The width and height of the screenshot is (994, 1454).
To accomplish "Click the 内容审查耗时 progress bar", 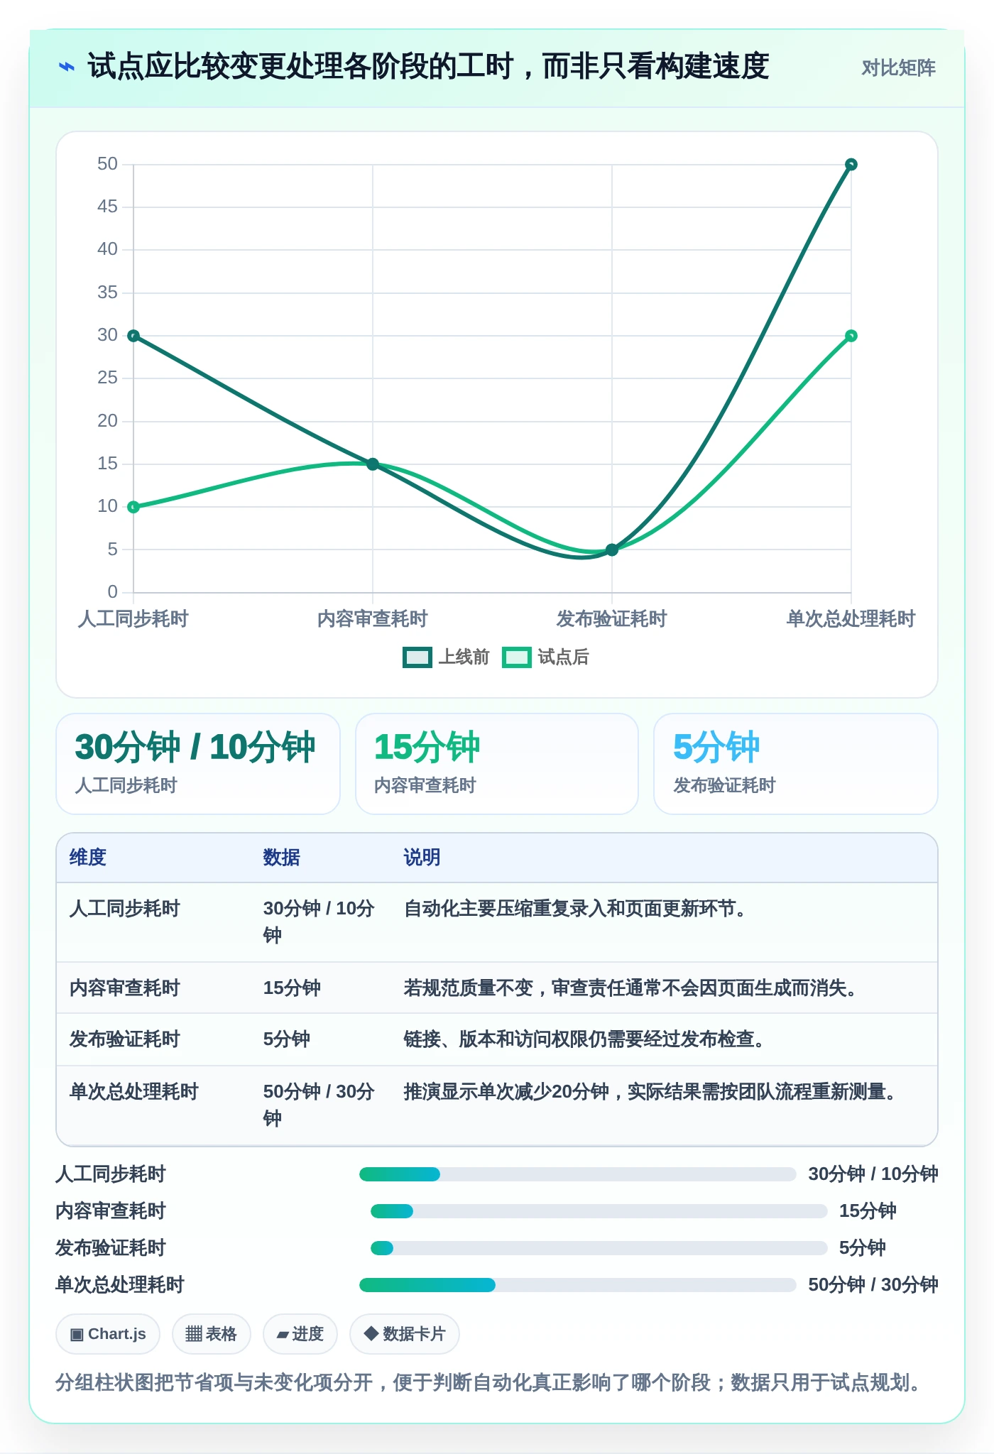I will point(599,1211).
